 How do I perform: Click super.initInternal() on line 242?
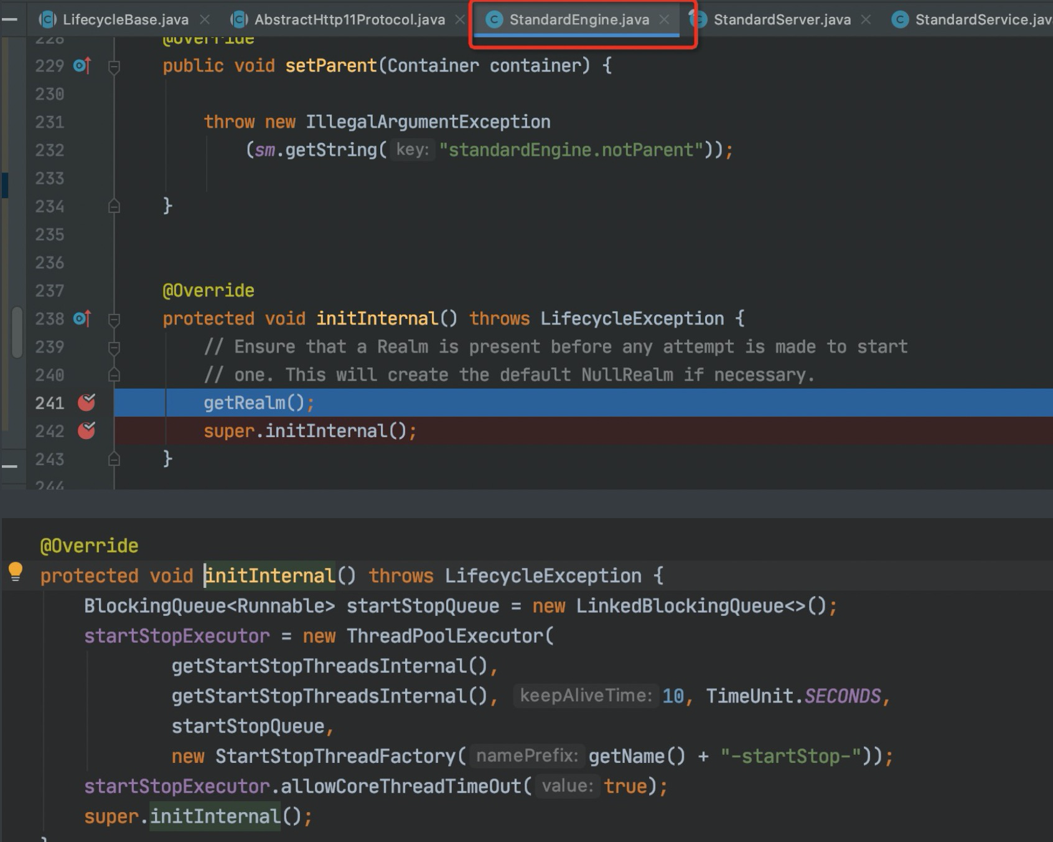(305, 431)
